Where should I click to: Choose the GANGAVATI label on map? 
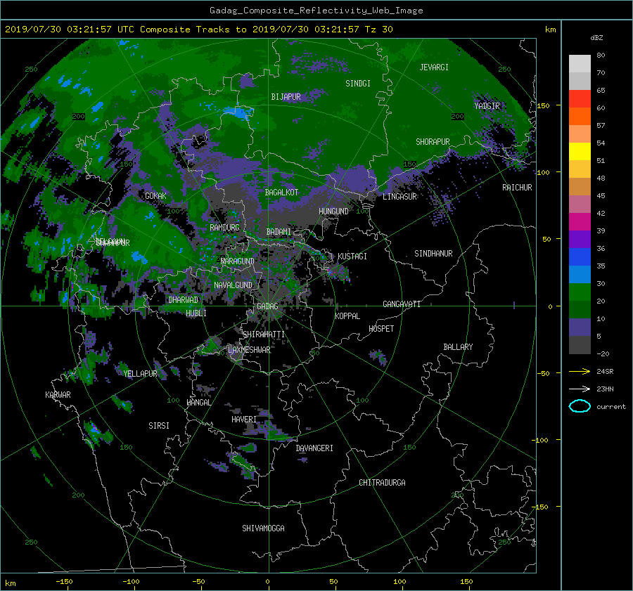tap(402, 304)
